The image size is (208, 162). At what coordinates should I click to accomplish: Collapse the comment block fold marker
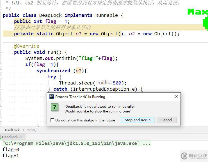[x=1, y=9]
